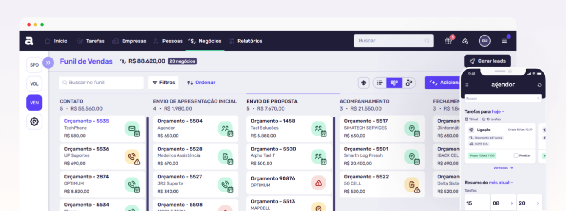The image size is (566, 211).
Task: Click the expand-all arrows icon button
Action: point(364,83)
